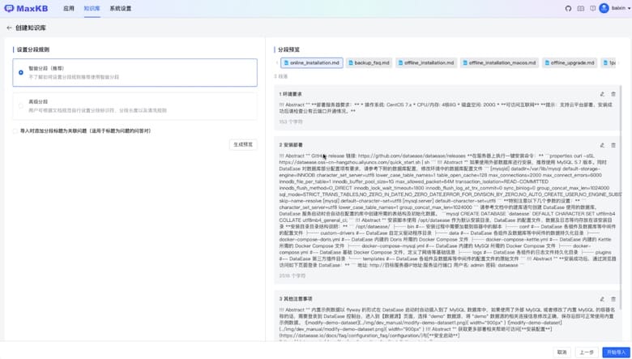Click the help forum icon beside avatar
Image resolution: width=632 pixels, height=359 pixels.
592,8
